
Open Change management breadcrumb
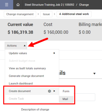pyautogui.click(x=20, y=14)
